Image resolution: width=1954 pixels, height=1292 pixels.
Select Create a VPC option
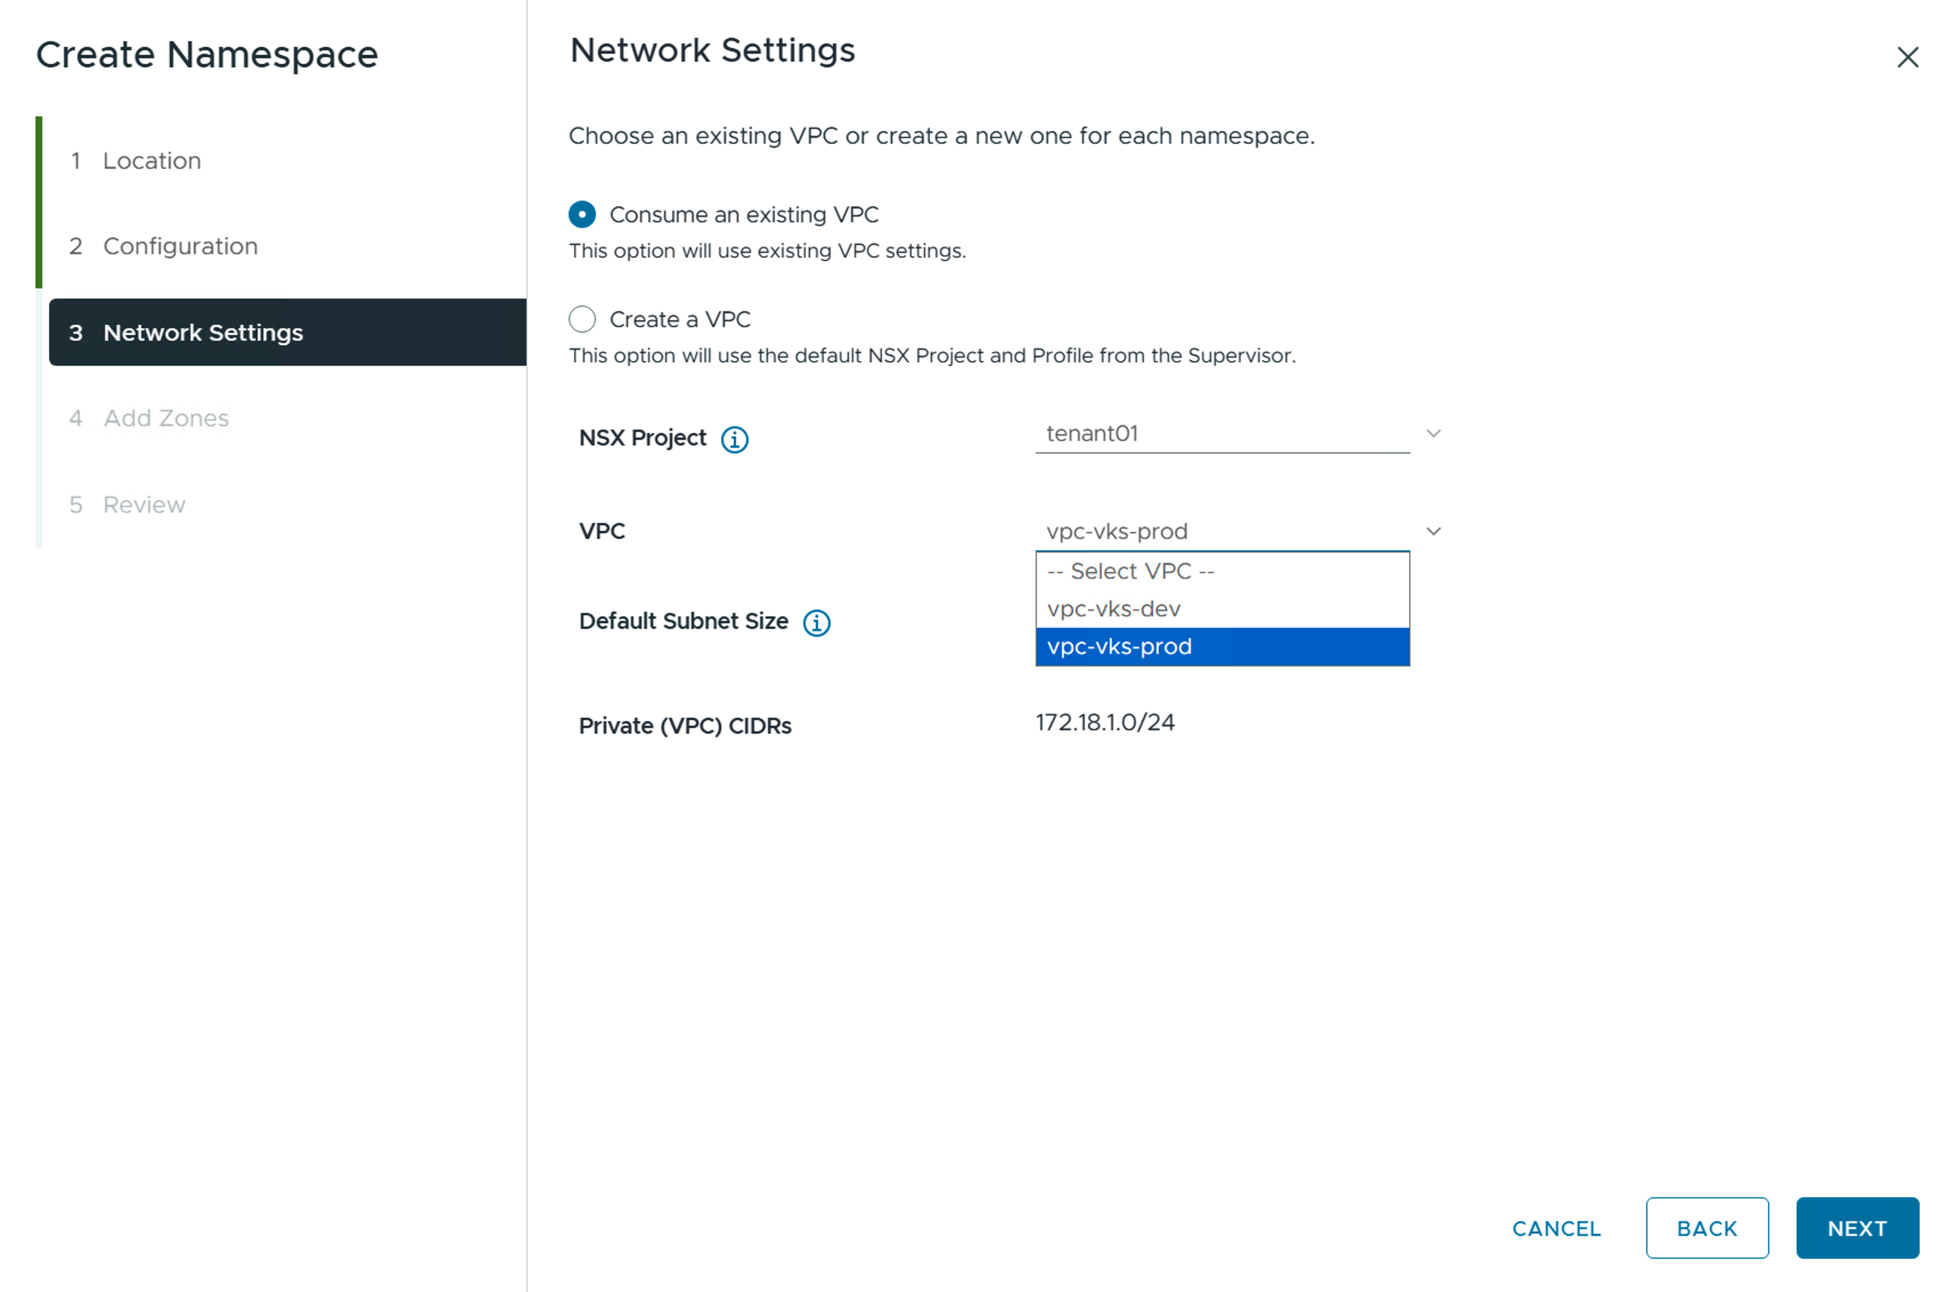point(582,320)
